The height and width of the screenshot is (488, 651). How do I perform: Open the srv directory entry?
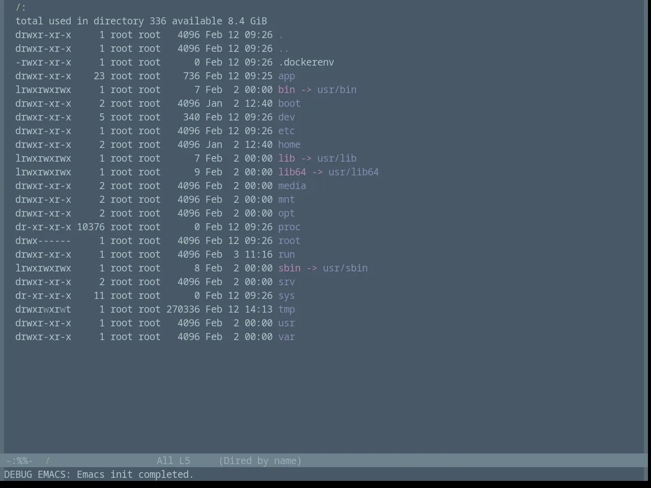coord(286,282)
